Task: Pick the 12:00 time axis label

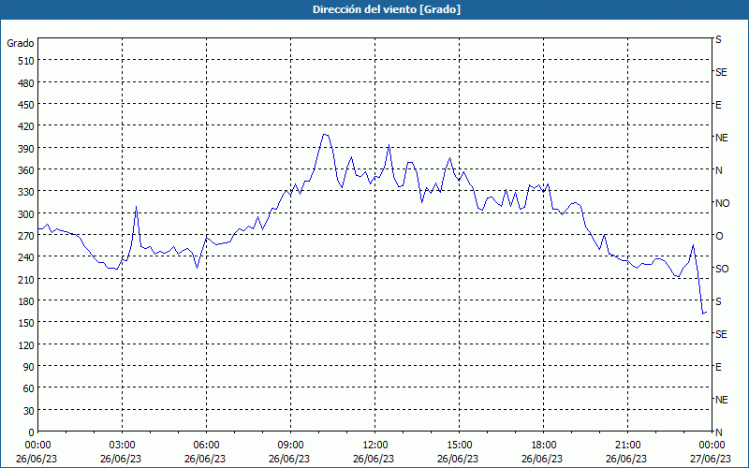Action: coord(375,446)
